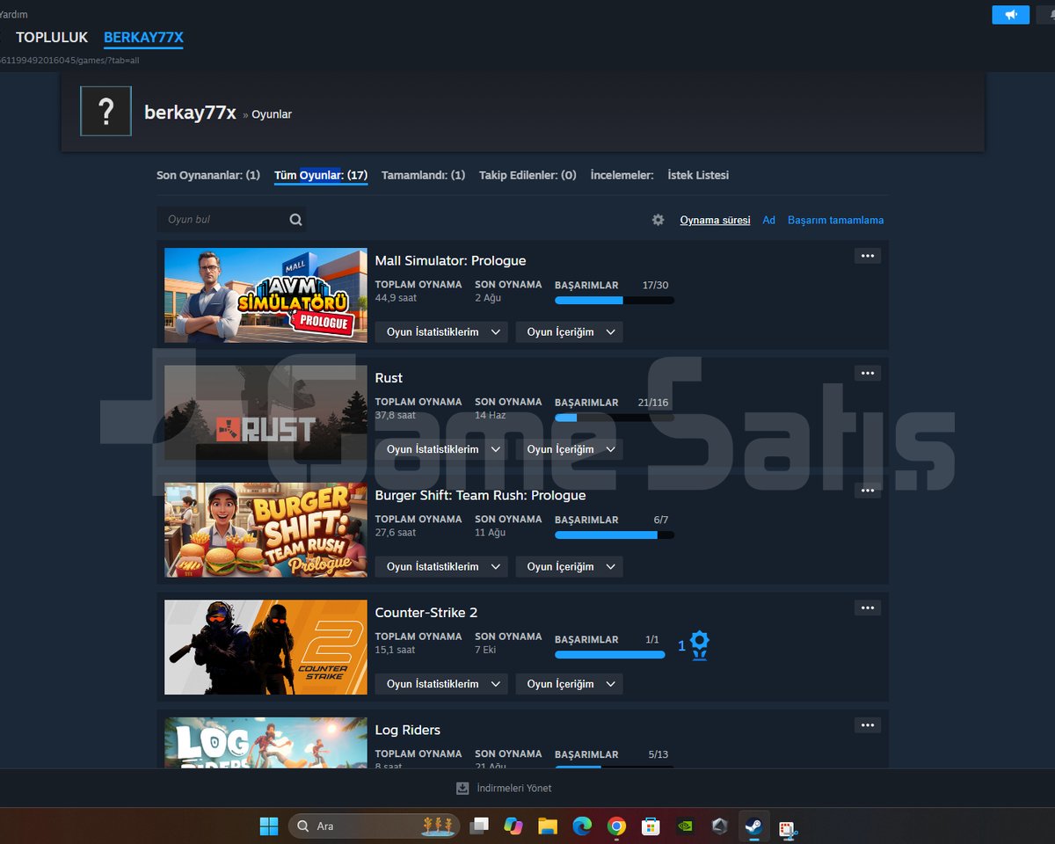Click the Windows taskbar Ara search box

click(x=374, y=826)
